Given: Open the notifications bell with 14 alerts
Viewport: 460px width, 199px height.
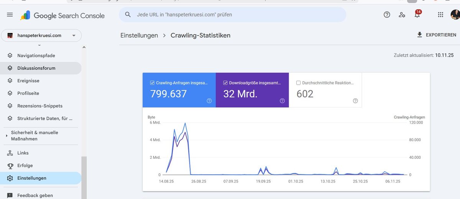Looking at the screenshot, I should (417, 15).
